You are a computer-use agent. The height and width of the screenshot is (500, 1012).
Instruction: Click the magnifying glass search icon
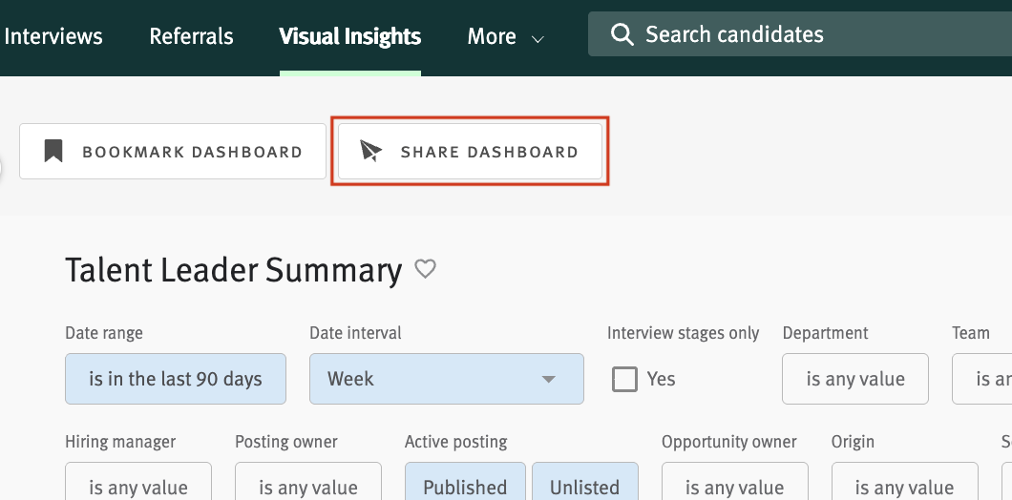point(622,34)
